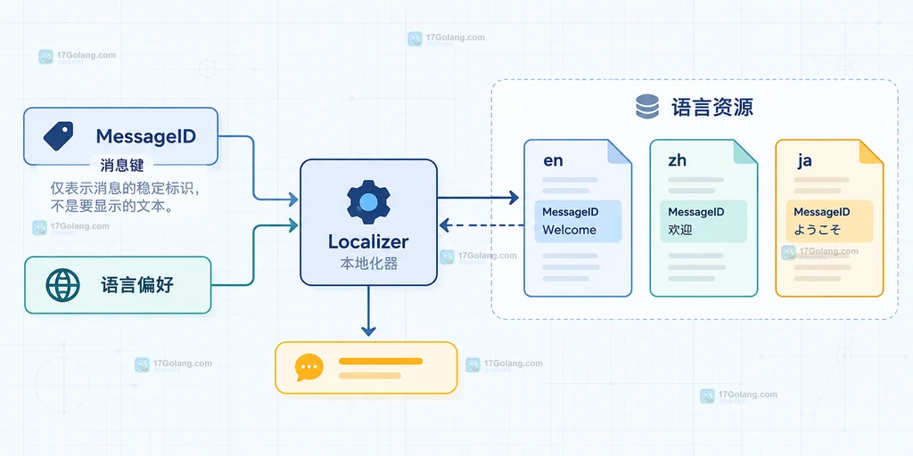Image resolution: width=913 pixels, height=456 pixels.
Task: Click the zh file name label
Action: click(x=678, y=160)
